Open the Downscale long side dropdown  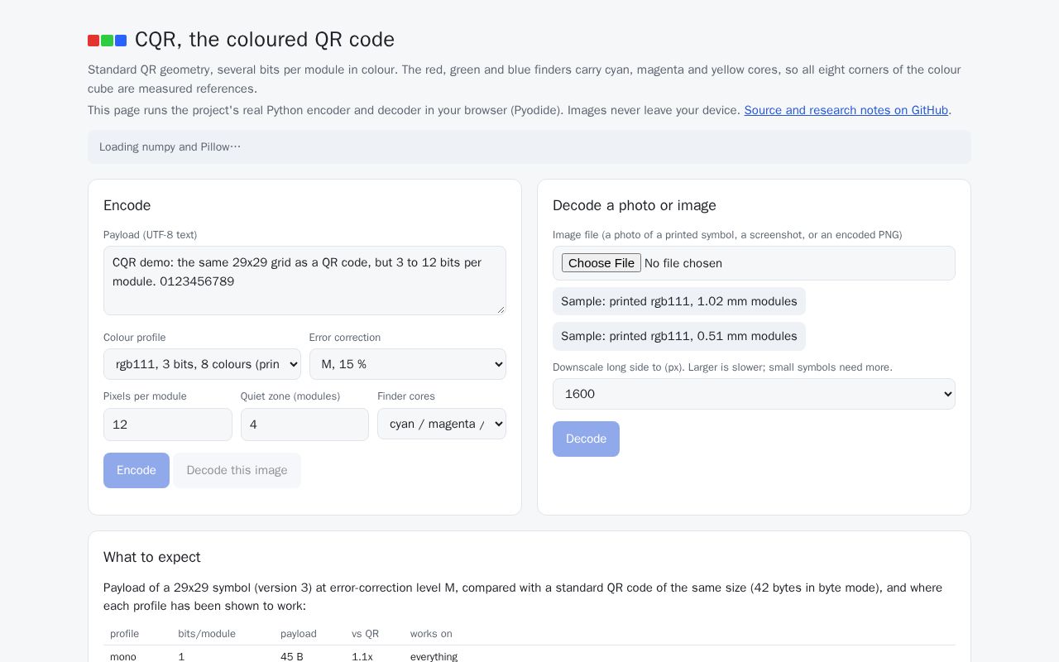(x=754, y=394)
